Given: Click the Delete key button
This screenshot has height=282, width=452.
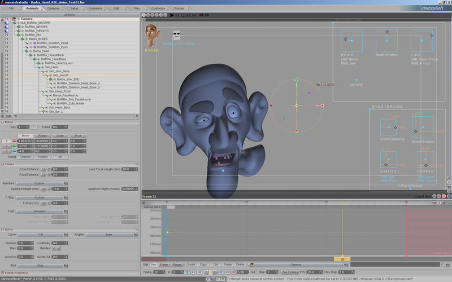Looking at the screenshot, I should click(x=241, y=264).
